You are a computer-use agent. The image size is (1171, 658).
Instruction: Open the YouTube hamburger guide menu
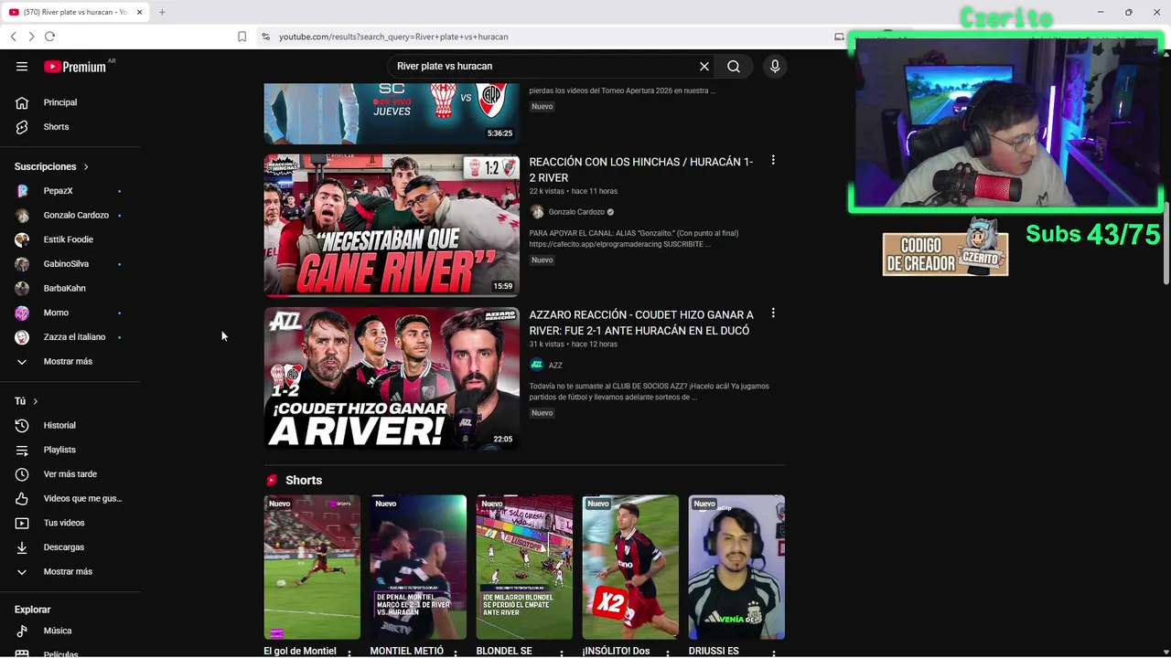22,67
